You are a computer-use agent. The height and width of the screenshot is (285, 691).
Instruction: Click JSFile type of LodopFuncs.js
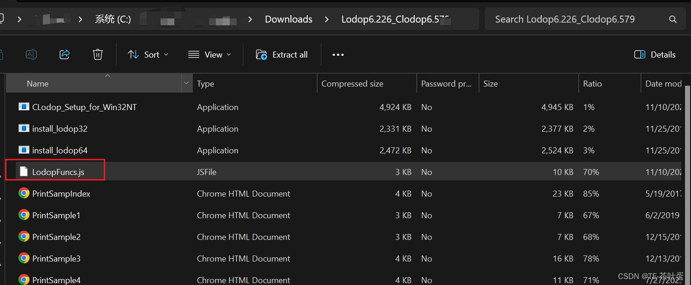point(207,172)
